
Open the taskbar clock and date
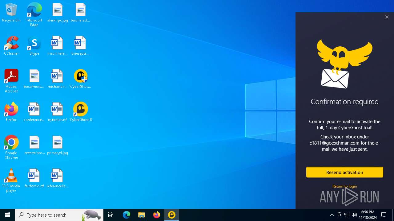pos(368,215)
